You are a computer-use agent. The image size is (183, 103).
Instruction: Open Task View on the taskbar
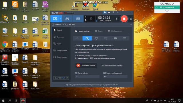(x=16, y=100)
